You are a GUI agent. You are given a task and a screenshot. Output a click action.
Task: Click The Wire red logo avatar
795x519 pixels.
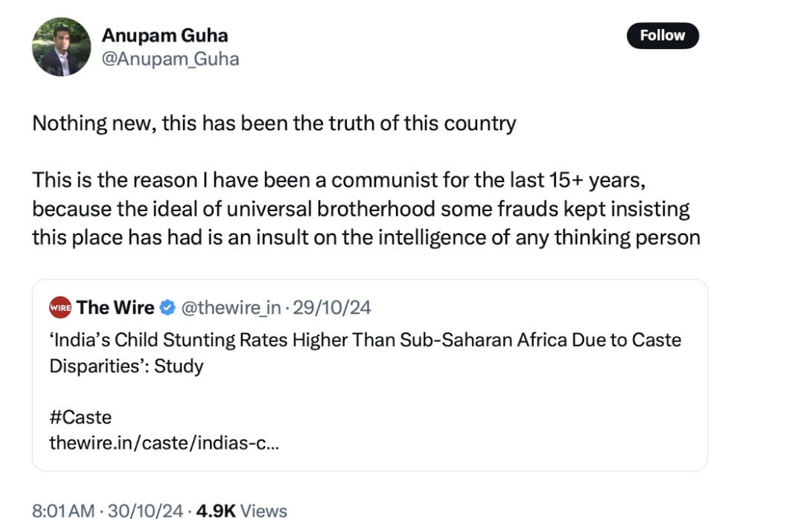[x=60, y=307]
